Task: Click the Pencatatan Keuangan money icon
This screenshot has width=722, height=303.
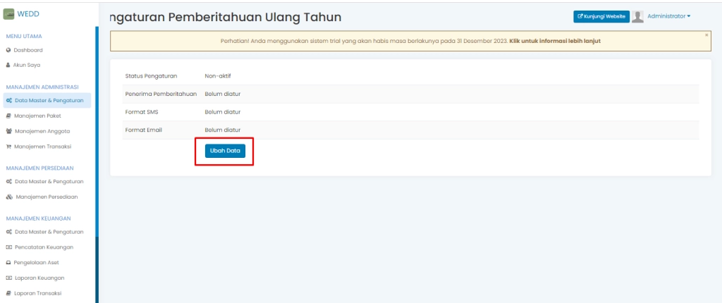Action: [x=8, y=247]
